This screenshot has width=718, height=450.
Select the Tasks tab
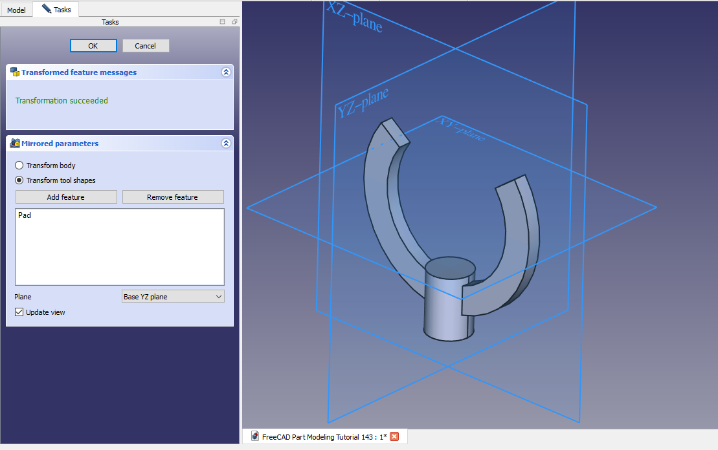coord(56,10)
